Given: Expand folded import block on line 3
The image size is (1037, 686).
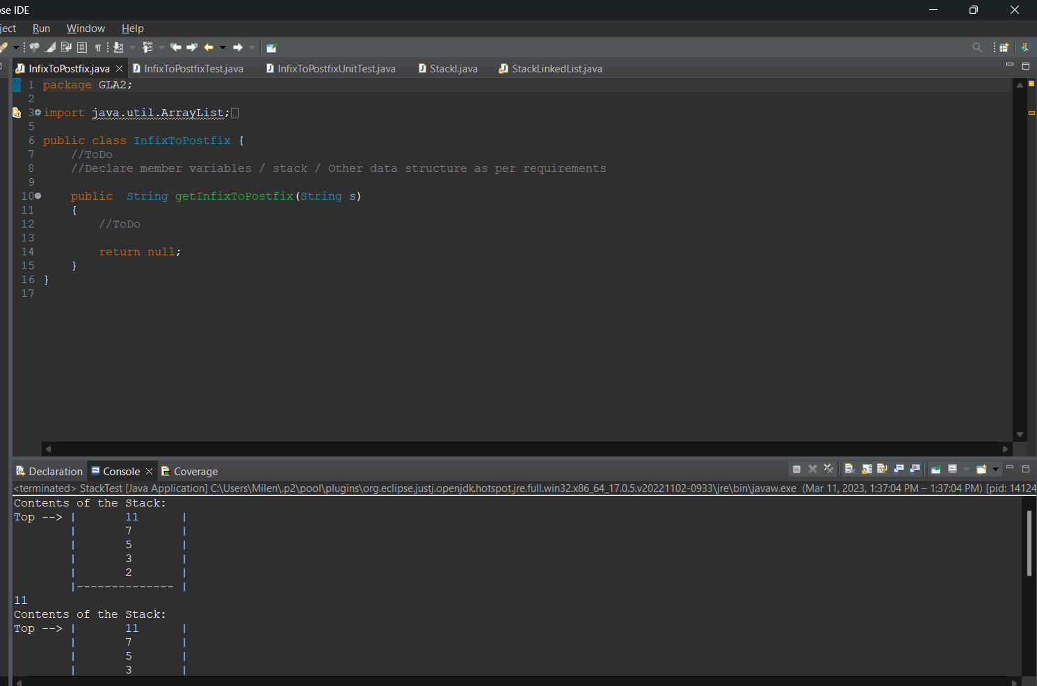Looking at the screenshot, I should click(x=38, y=113).
